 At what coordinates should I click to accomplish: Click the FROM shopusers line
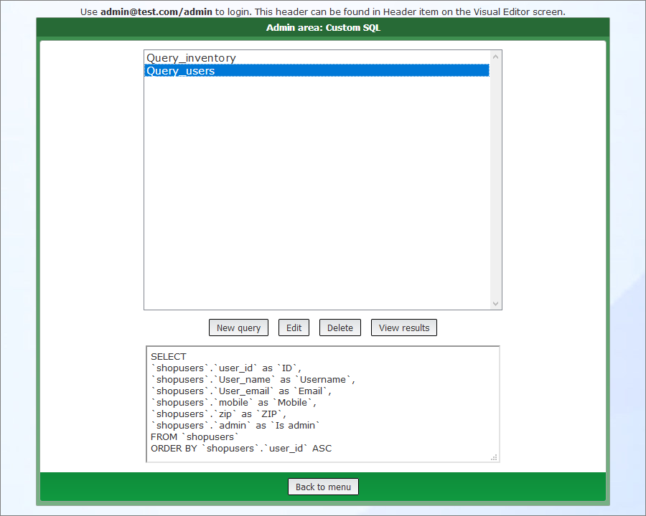(x=192, y=436)
